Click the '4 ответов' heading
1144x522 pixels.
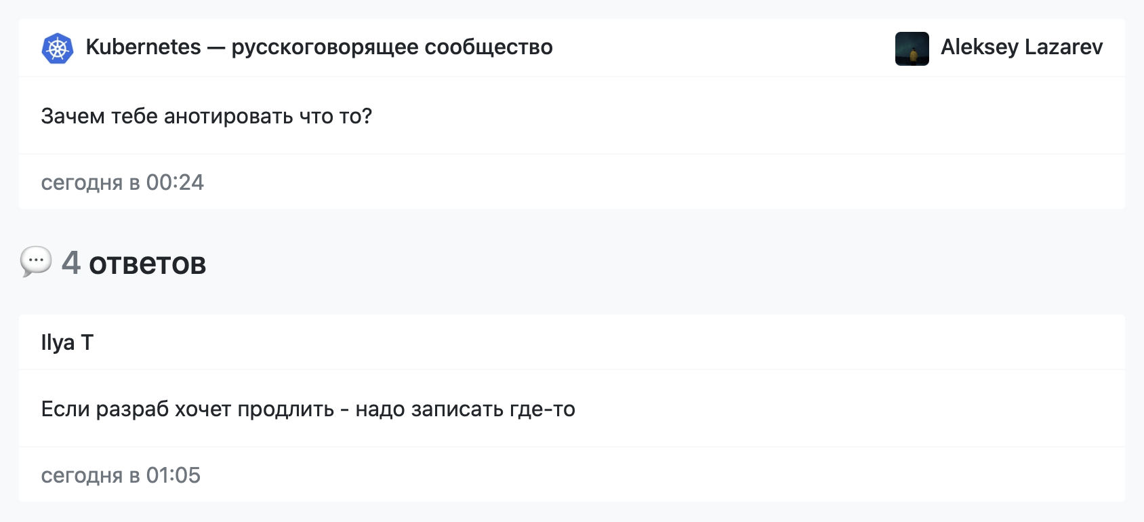tap(134, 263)
